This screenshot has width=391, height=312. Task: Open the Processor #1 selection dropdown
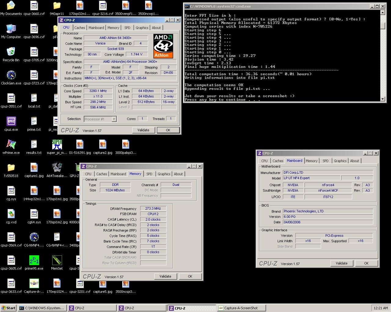114,119
